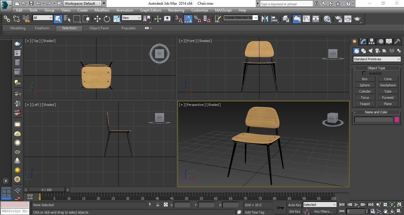Select the Select and Move tool
Screen dimensions: 404x215
click(x=97, y=19)
